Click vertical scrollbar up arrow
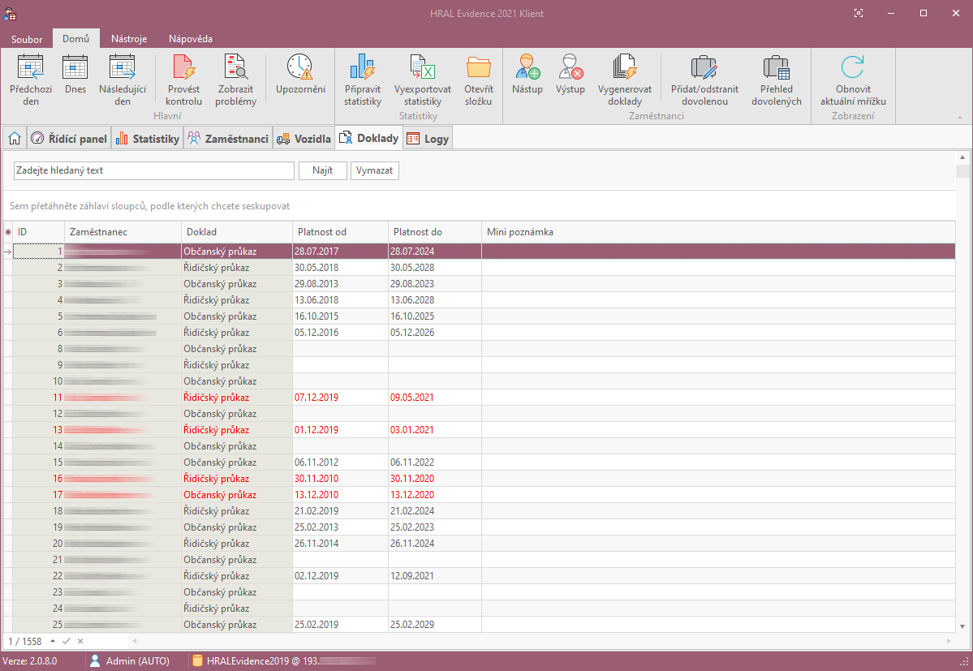The width and height of the screenshot is (973, 671). (962, 157)
